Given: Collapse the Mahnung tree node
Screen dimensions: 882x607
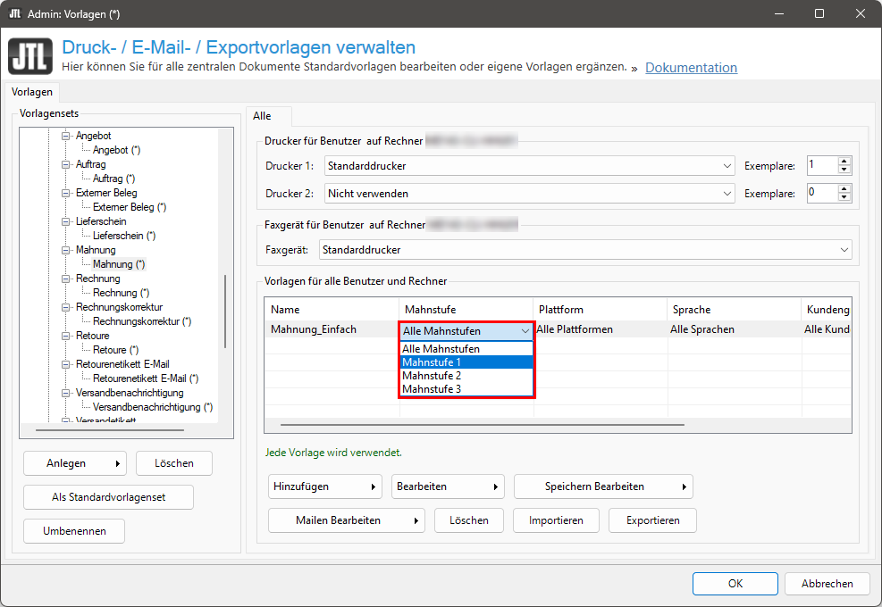Looking at the screenshot, I should 66,250.
